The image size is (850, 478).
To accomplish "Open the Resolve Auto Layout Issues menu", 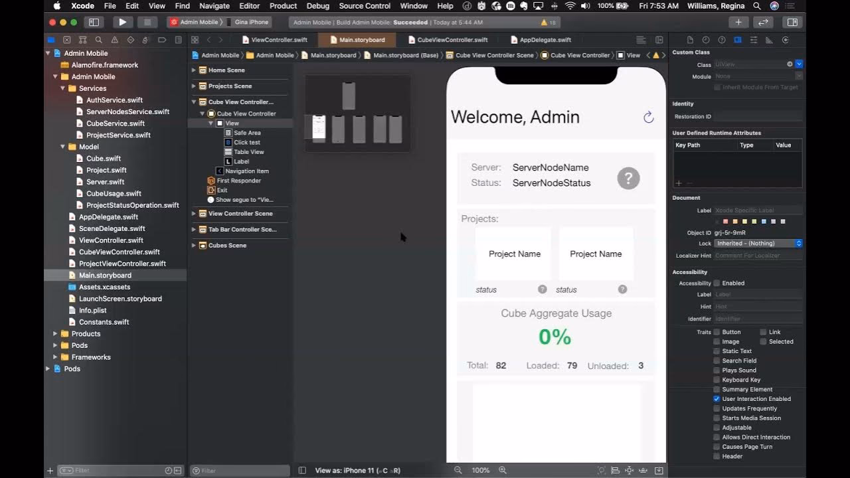I will pos(643,470).
